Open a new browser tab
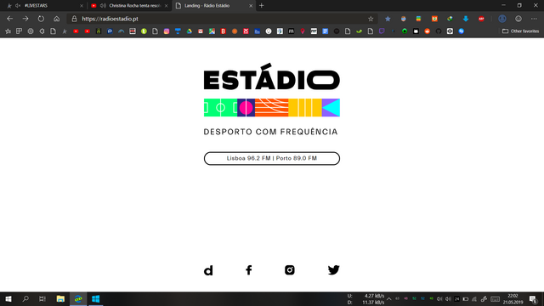Screen dimensions: 544x306 click(x=262, y=6)
